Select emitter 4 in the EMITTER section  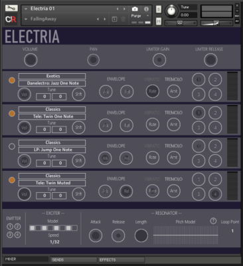17,234
